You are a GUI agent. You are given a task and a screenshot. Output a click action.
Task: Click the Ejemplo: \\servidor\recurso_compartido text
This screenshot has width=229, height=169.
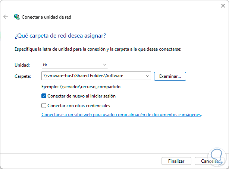tap(81, 87)
